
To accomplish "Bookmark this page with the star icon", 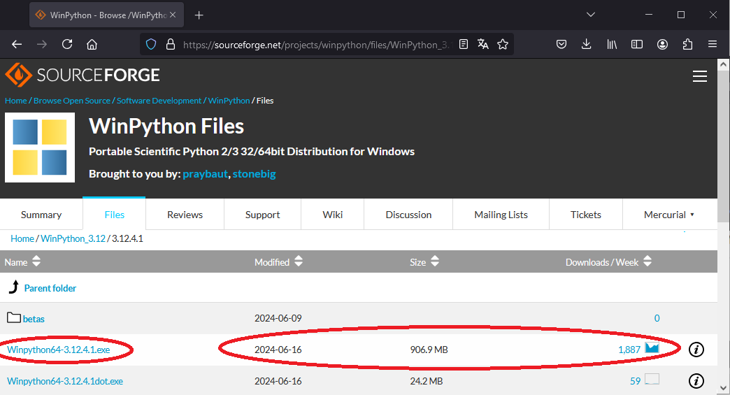I will pyautogui.click(x=503, y=44).
